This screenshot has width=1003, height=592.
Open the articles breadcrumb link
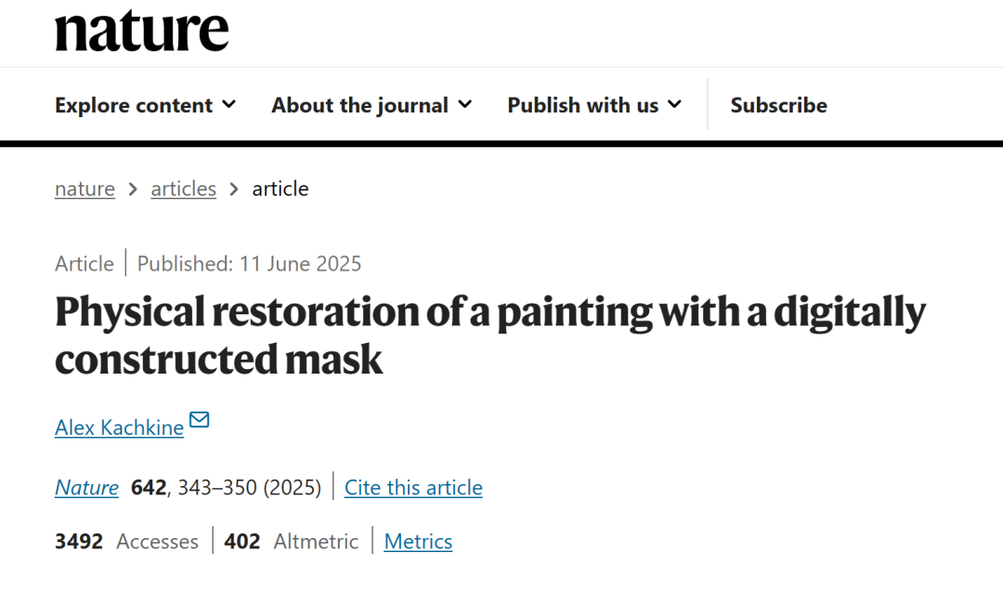[184, 189]
